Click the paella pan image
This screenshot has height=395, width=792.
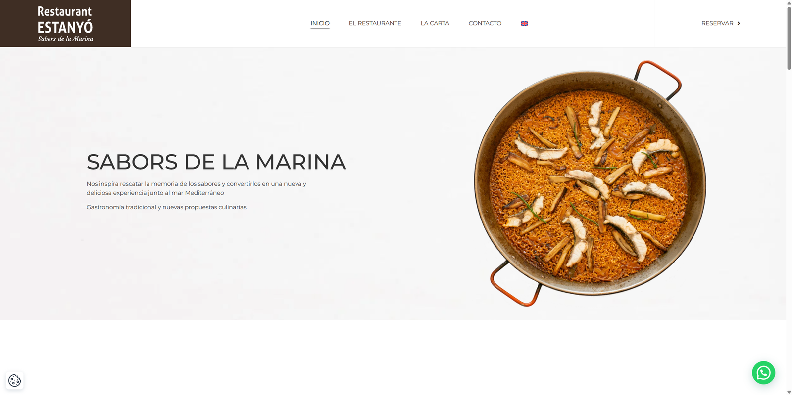590,183
